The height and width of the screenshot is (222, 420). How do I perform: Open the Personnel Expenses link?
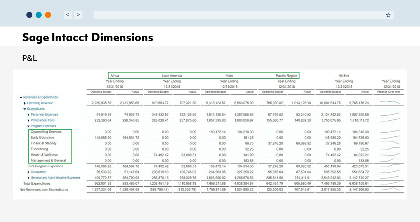coord(44,114)
